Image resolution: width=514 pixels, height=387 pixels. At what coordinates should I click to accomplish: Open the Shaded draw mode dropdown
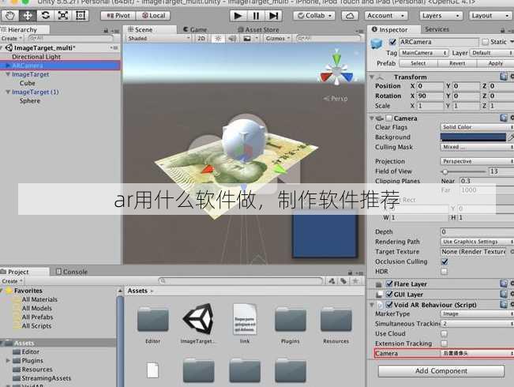[x=159, y=39]
